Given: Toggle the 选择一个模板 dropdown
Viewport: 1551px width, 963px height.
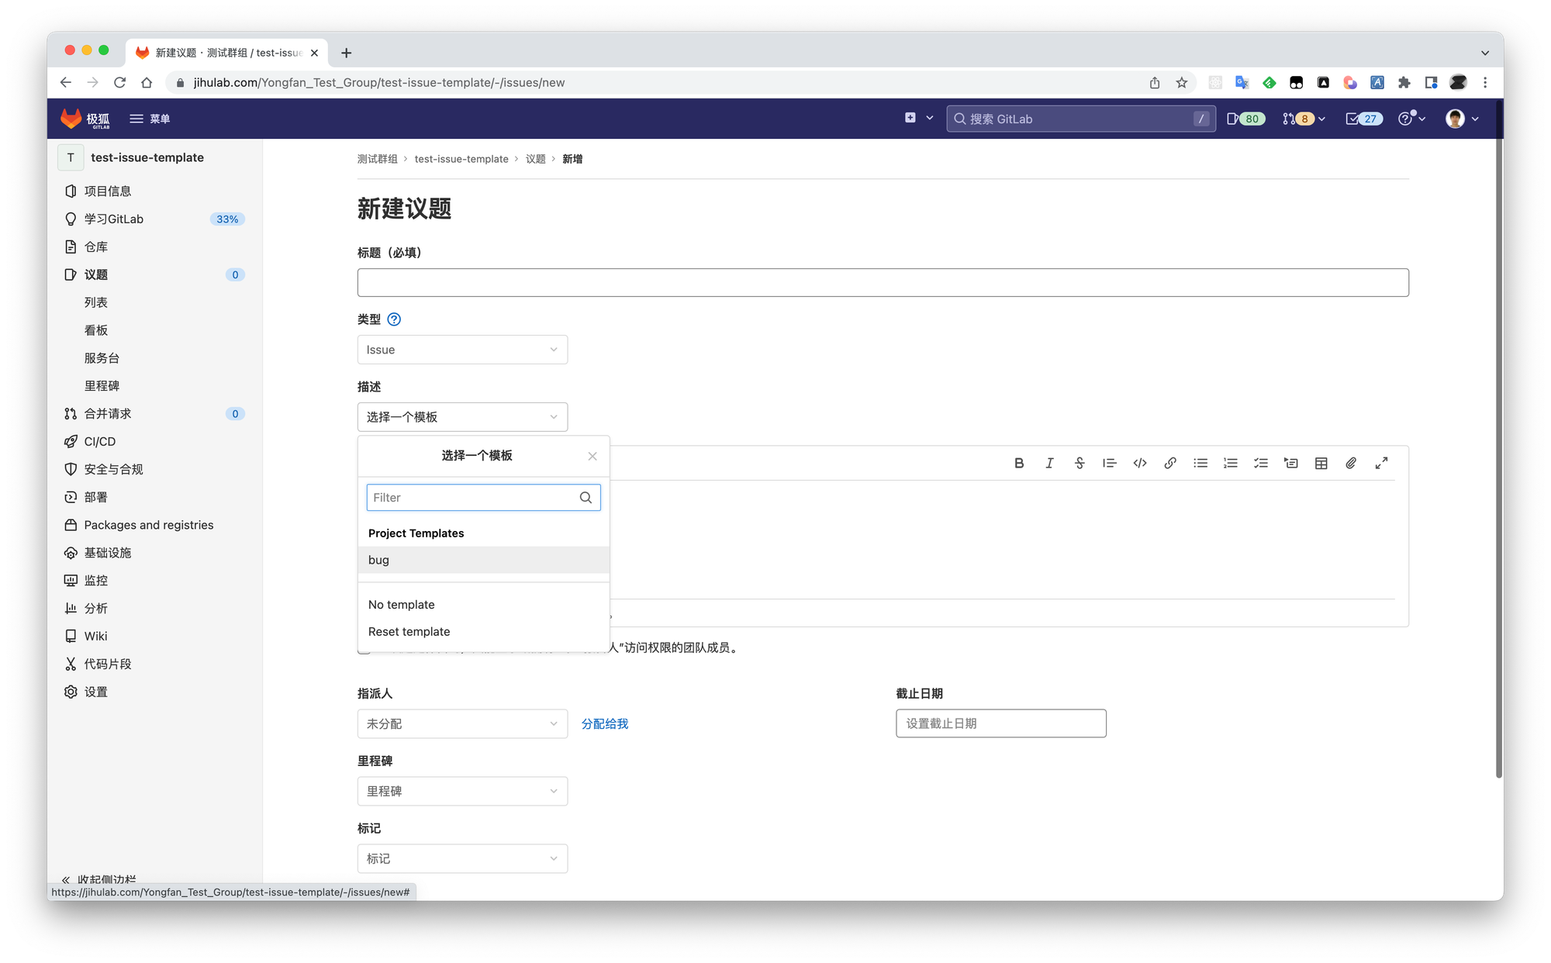Looking at the screenshot, I should pyautogui.click(x=462, y=417).
